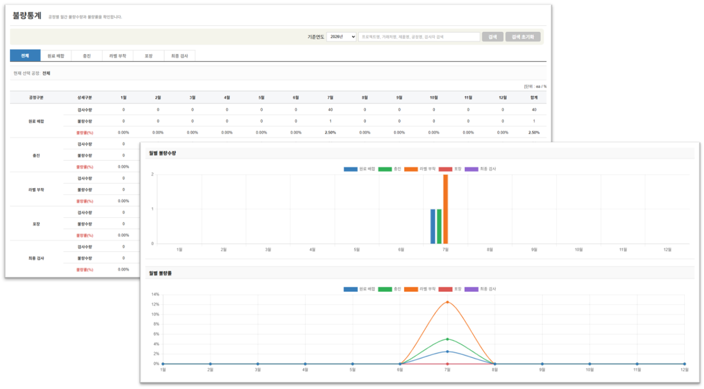The image size is (704, 389).
Task: Click the orange peak point on line chart
Action: pyautogui.click(x=447, y=302)
